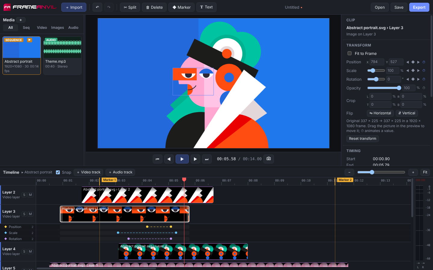Toggle the timeline Snap checkbox
The image size is (433, 270).
point(58,172)
